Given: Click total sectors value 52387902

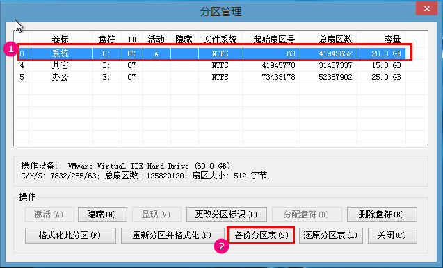Looking at the screenshot, I should (335, 77).
